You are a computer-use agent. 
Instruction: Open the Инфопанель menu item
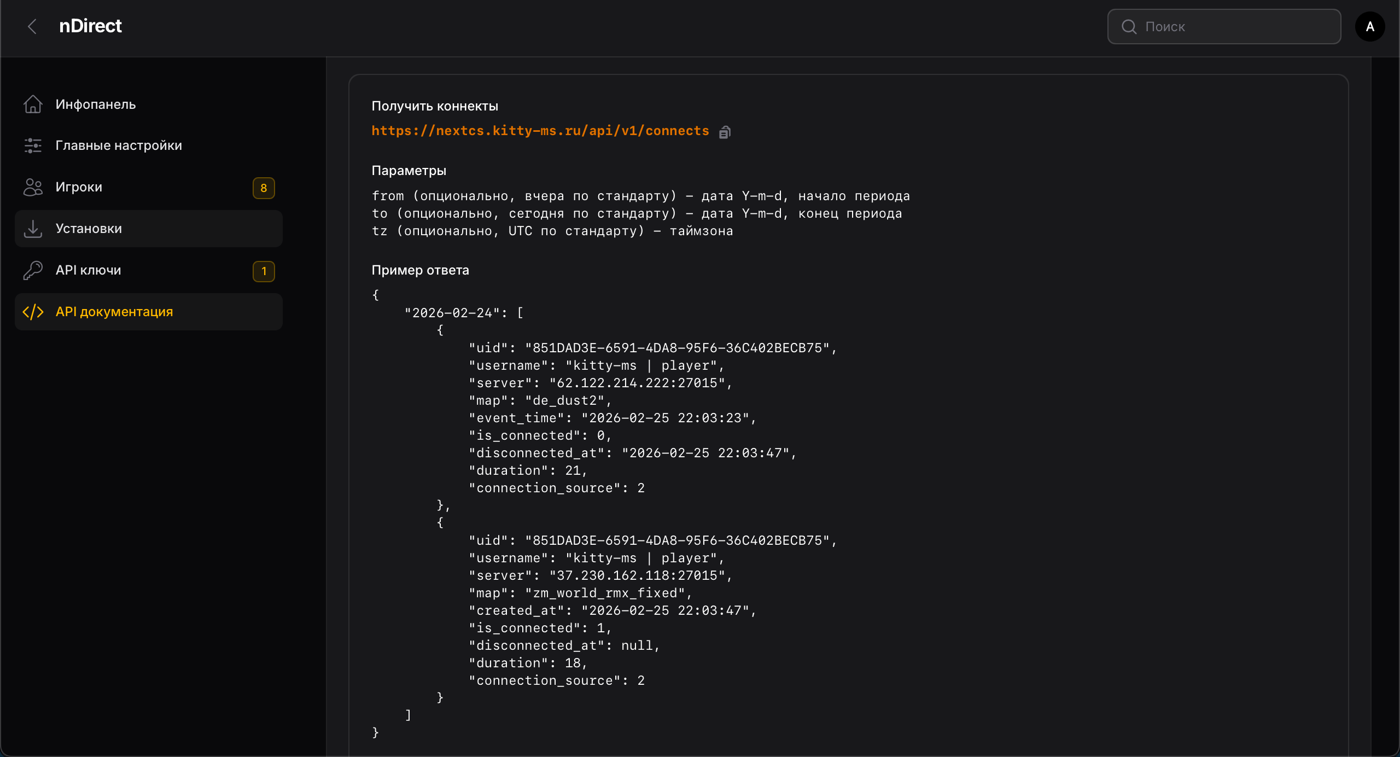pos(96,104)
